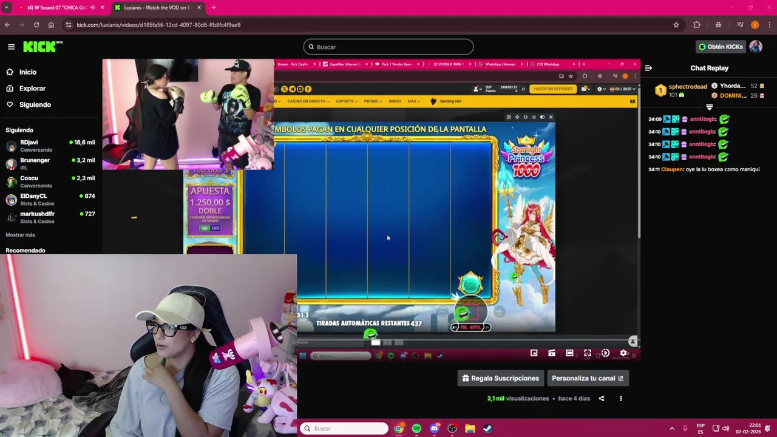
Task: Open the Brunenger followed channel
Action: [x=50, y=164]
